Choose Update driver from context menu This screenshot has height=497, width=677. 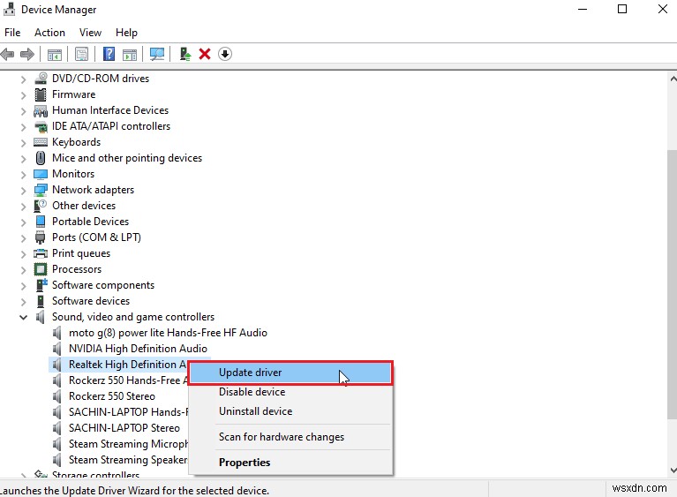[x=290, y=373]
